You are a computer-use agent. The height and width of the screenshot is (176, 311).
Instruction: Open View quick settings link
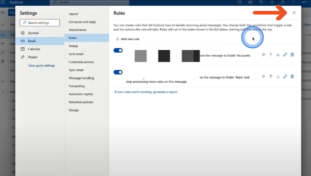(x=42, y=66)
